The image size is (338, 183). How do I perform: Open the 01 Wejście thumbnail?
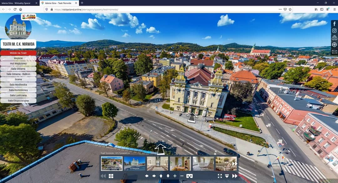135,163
